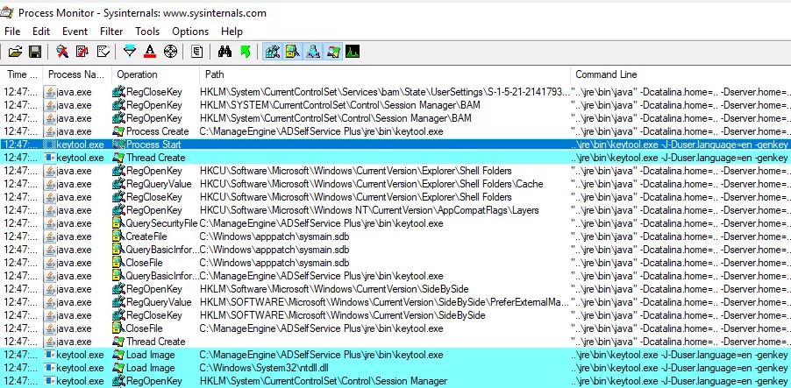Select the crosshair target window icon
The width and height of the screenshot is (791, 388).
pyautogui.click(x=170, y=52)
